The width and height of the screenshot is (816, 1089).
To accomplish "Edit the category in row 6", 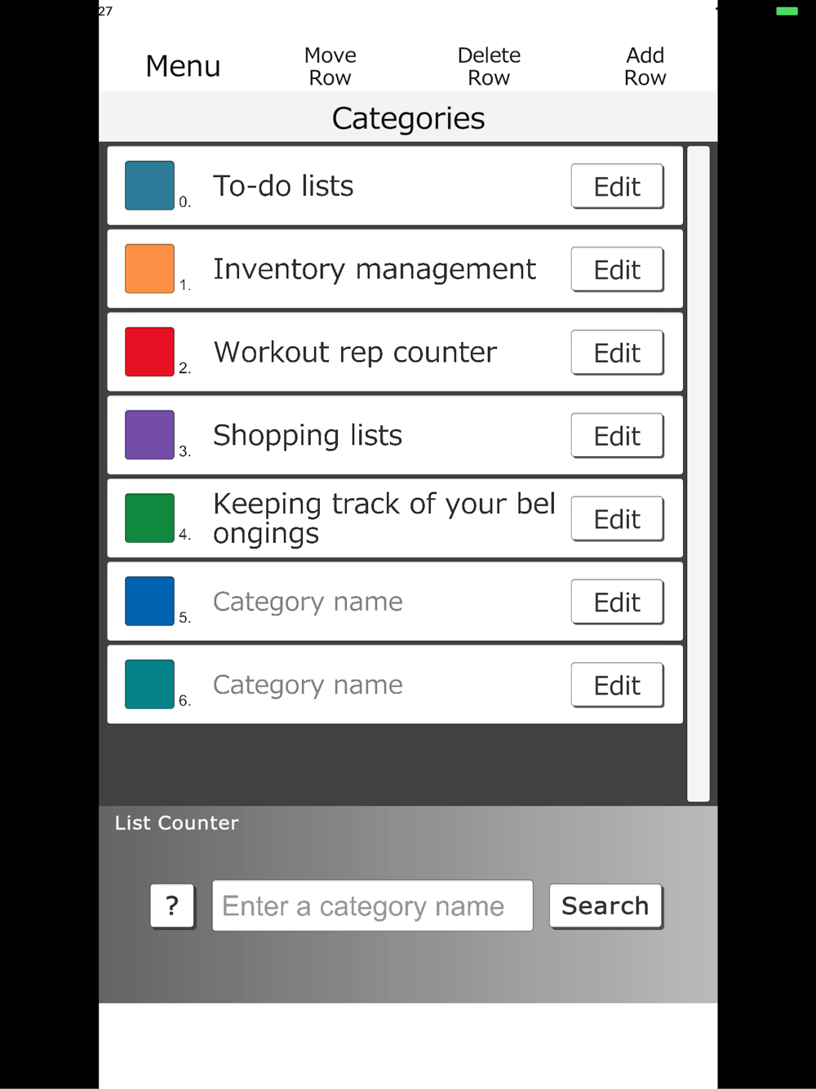I will [617, 686].
